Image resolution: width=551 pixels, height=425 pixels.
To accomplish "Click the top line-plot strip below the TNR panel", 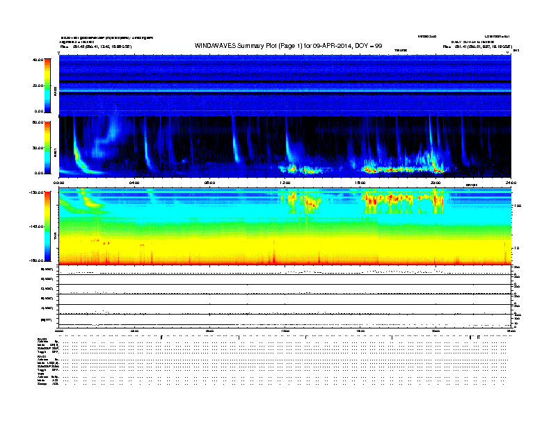I will pyautogui.click(x=285, y=270).
